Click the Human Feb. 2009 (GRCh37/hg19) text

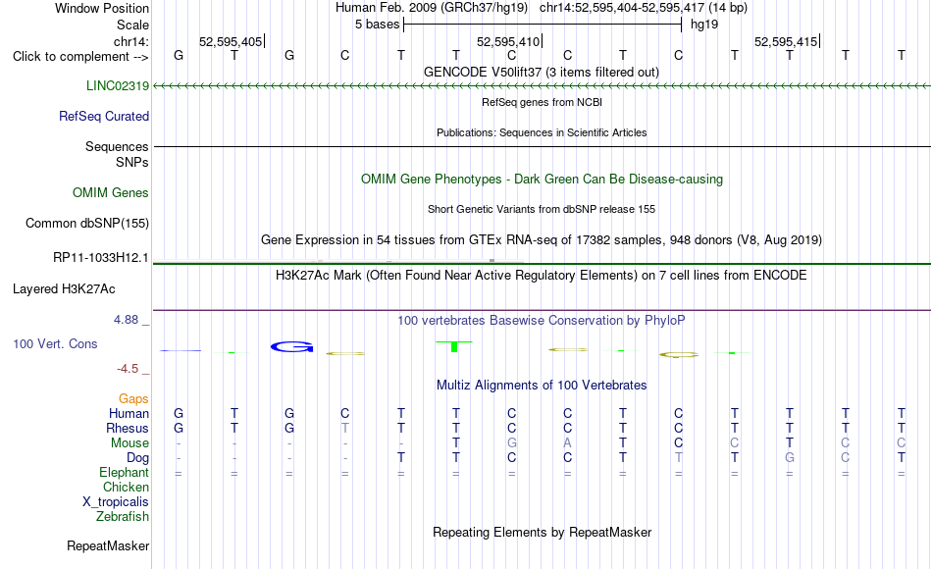tap(431, 8)
